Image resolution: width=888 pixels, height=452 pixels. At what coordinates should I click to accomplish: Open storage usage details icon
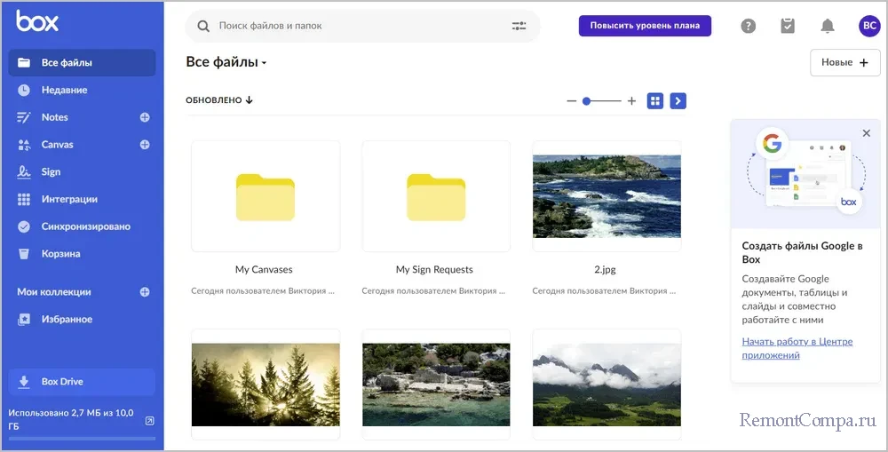(149, 420)
